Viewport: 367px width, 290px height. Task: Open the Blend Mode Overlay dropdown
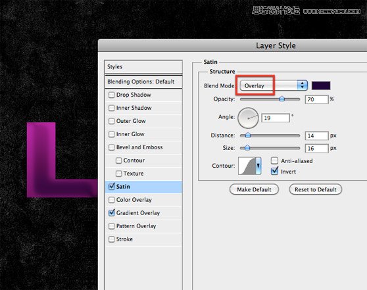pyautogui.click(x=274, y=85)
